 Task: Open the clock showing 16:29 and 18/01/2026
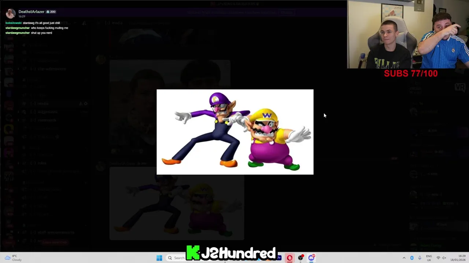(458, 258)
